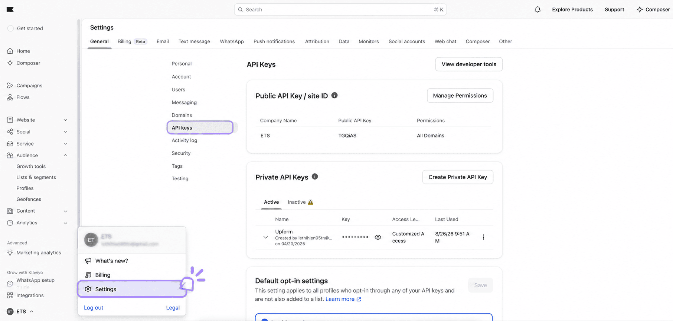This screenshot has height=321, width=673.
Task: Open the Legal link in popup
Action: [173, 308]
